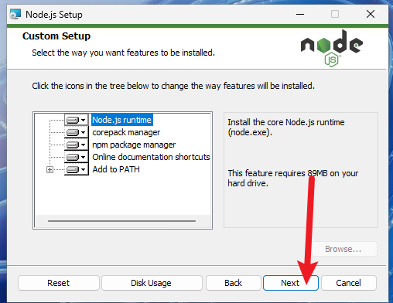This screenshot has height=303, width=393.
Task: Proceed with the Next button
Action: pyautogui.click(x=290, y=283)
